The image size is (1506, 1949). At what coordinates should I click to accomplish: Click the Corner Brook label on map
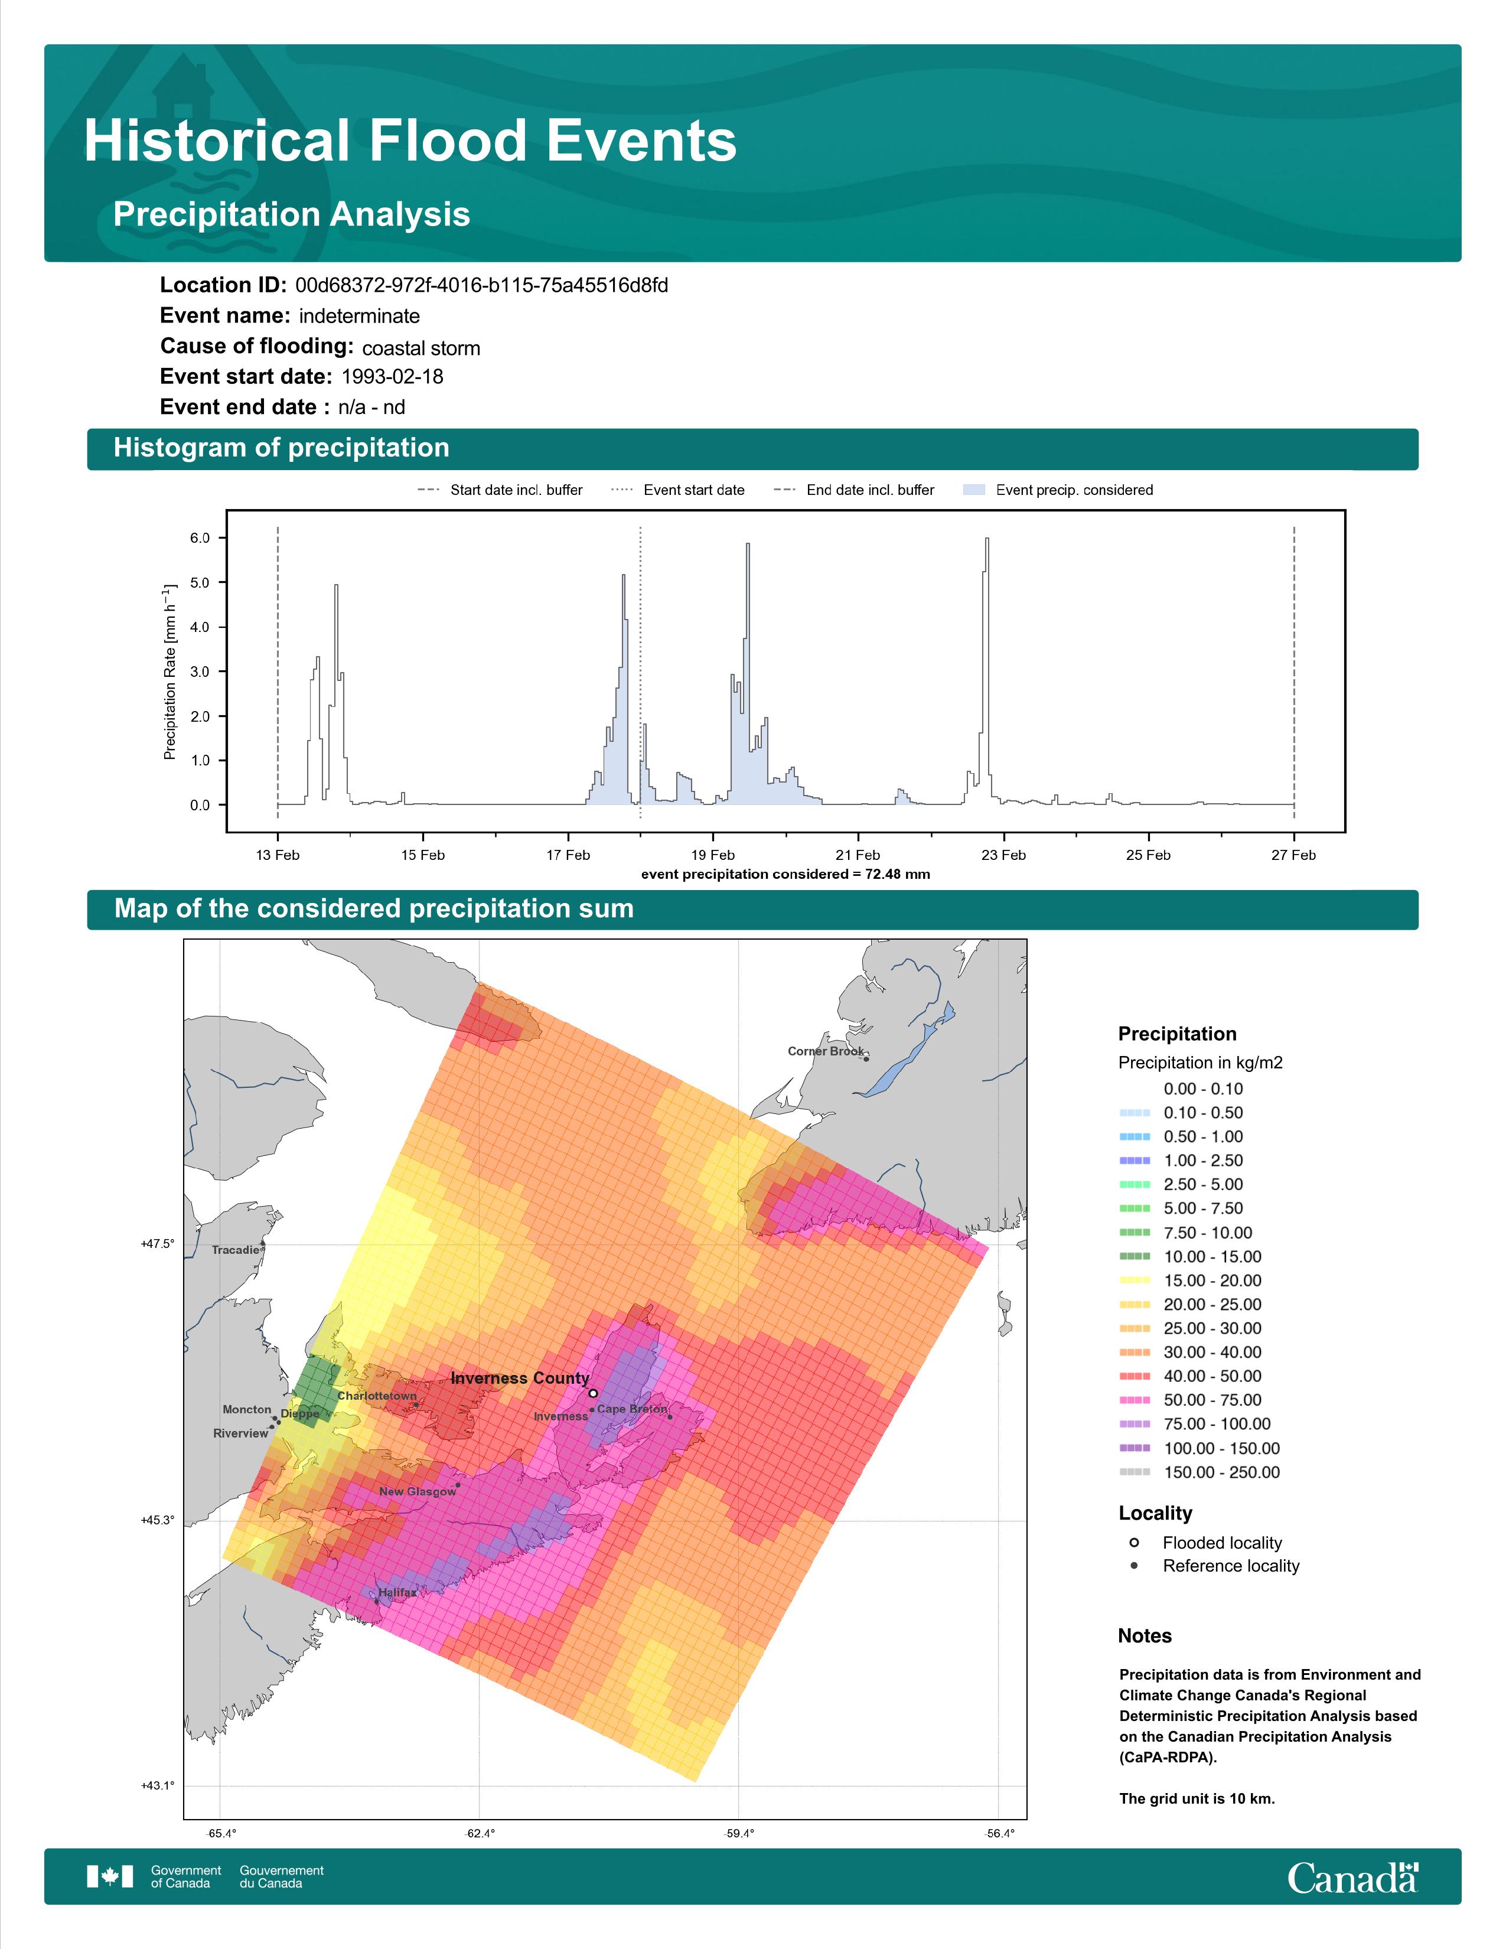[825, 1051]
